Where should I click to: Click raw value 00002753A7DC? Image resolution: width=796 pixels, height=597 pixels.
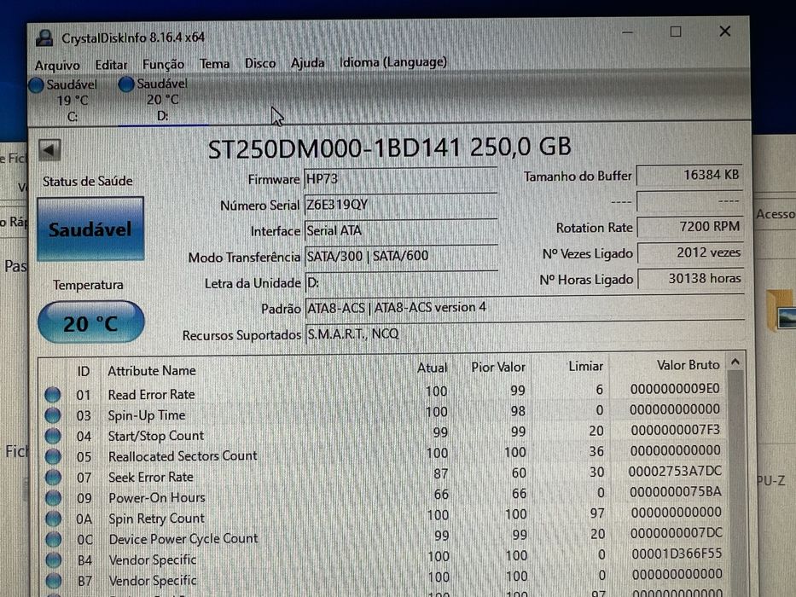675,471
